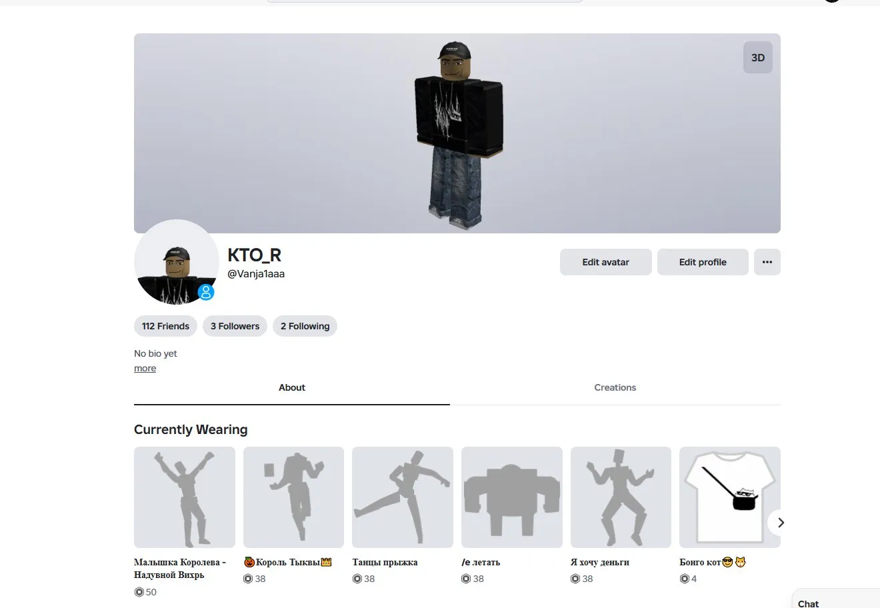The image size is (880, 608).
Task: Click the Я хочу деньги item title
Action: 600,562
